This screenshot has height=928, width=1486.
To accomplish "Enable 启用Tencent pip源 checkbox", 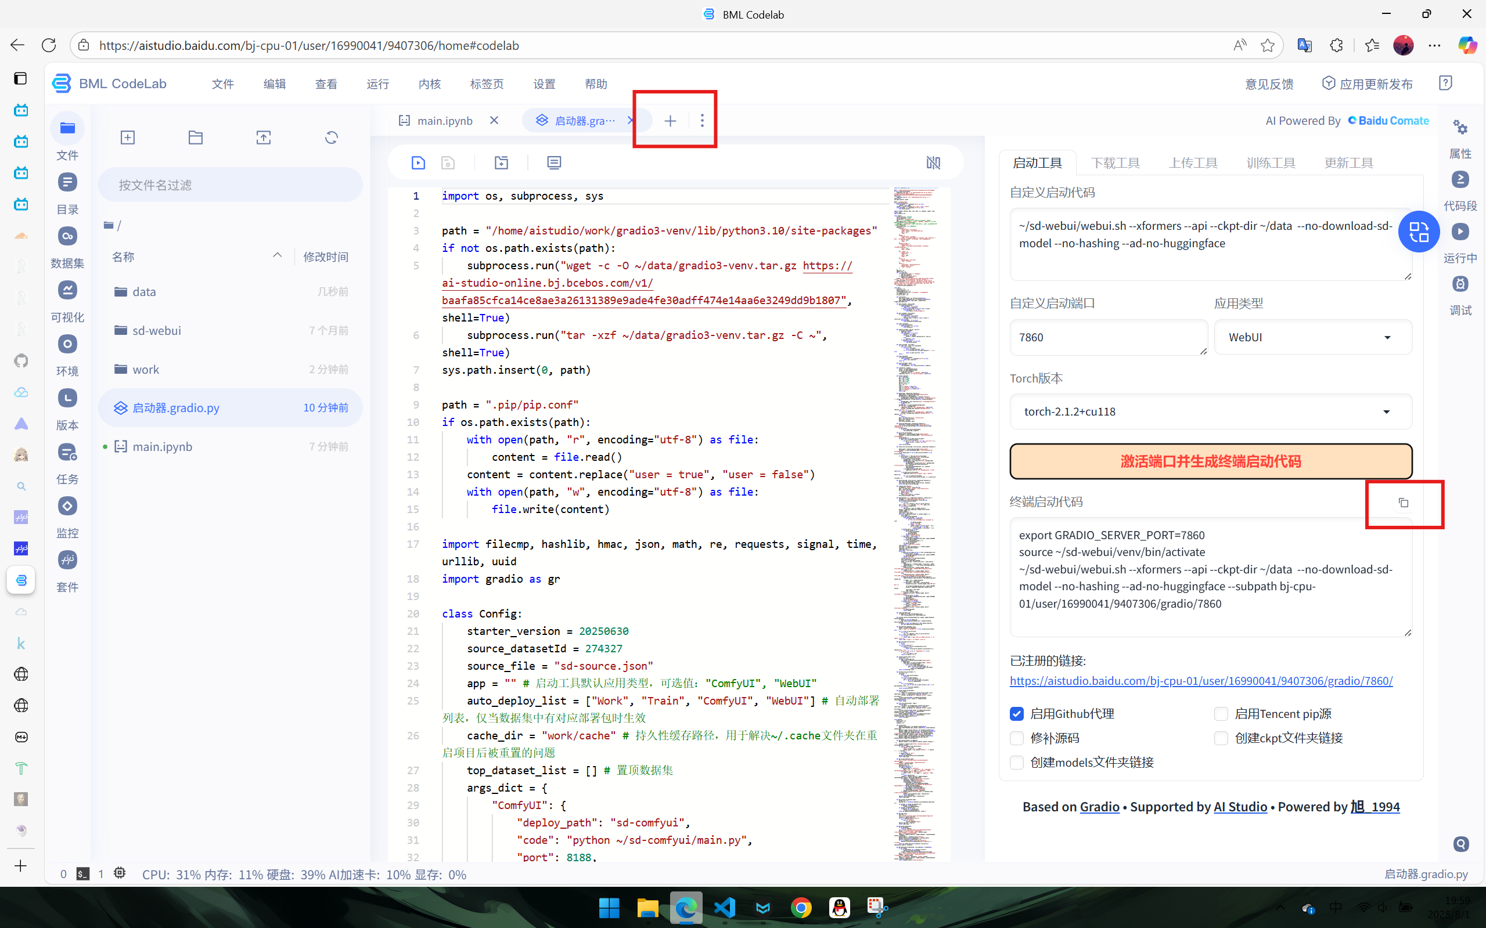I will pos(1221,714).
